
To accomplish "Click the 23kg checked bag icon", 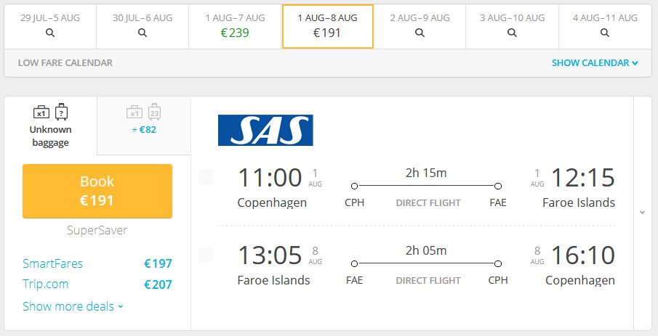I will [154, 112].
